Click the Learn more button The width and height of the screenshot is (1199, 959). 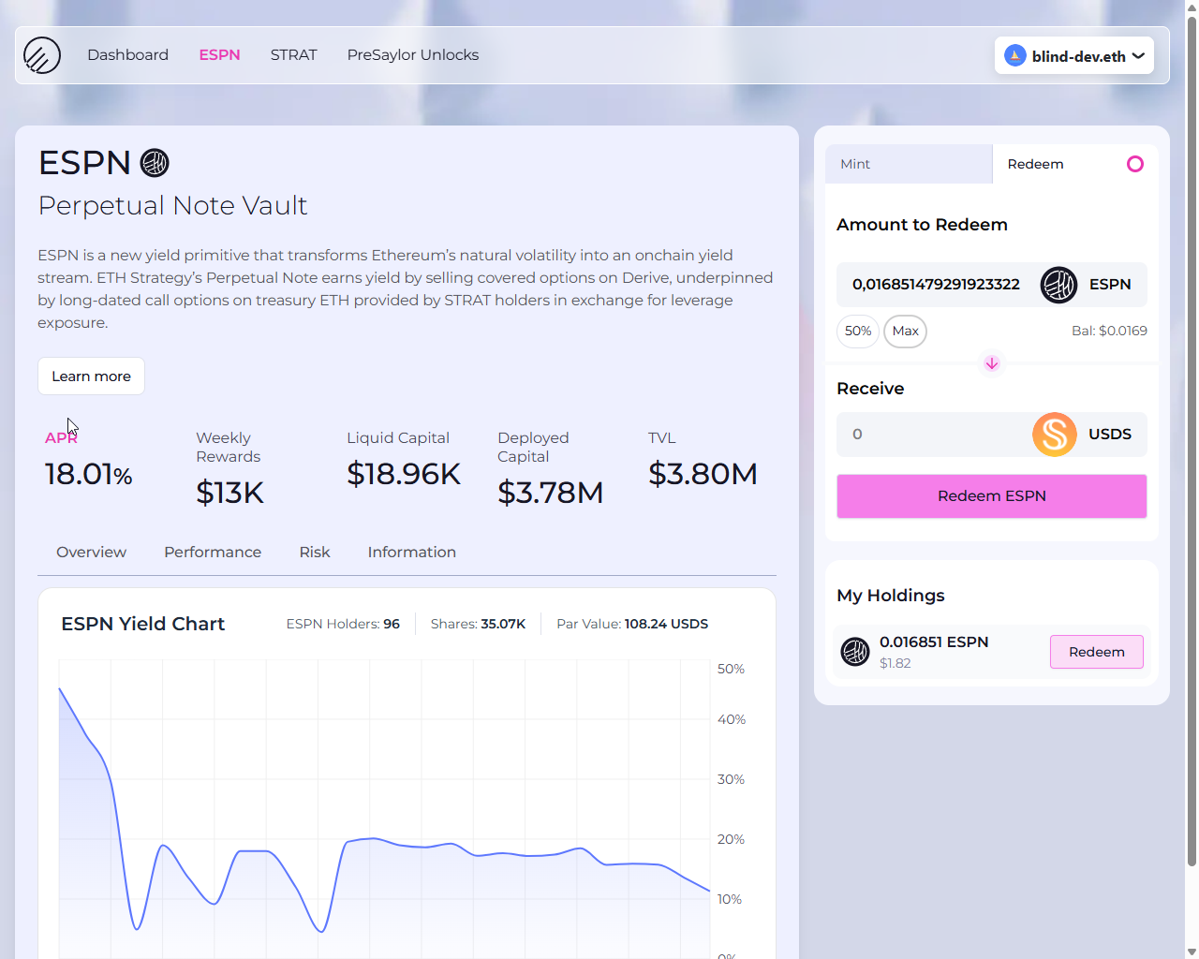(x=91, y=376)
